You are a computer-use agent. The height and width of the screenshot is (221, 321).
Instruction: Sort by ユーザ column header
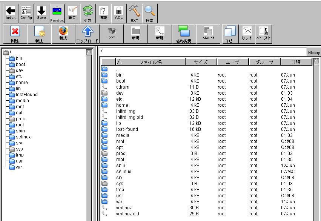point(233,62)
